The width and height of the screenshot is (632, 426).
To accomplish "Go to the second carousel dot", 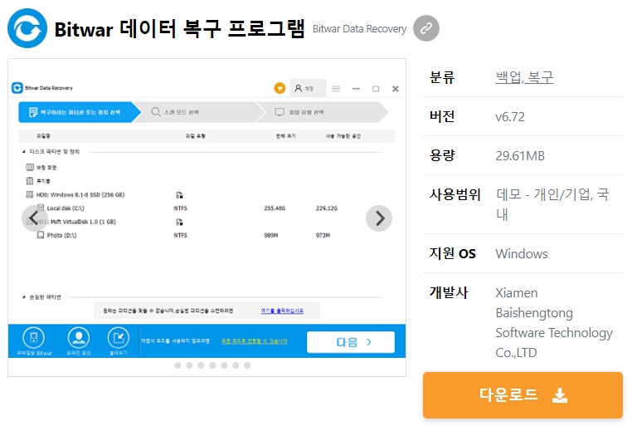I will (189, 365).
